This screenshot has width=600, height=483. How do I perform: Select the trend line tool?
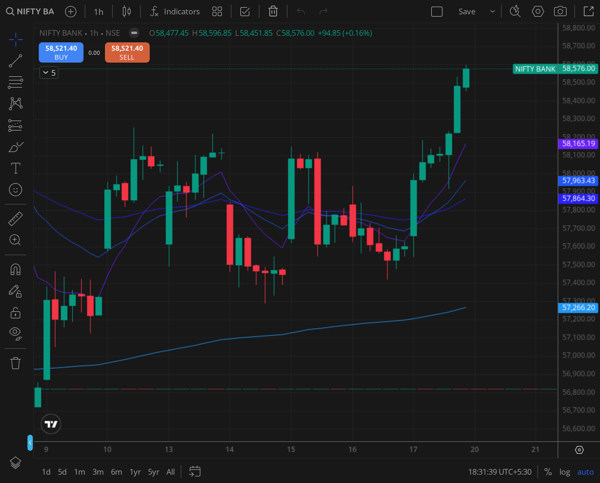(x=16, y=61)
